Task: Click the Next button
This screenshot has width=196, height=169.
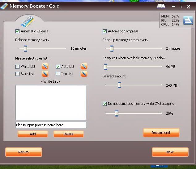Action: 170,152
